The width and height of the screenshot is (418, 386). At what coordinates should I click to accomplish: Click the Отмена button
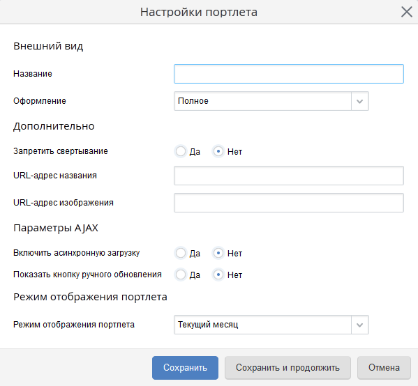pyautogui.click(x=384, y=368)
